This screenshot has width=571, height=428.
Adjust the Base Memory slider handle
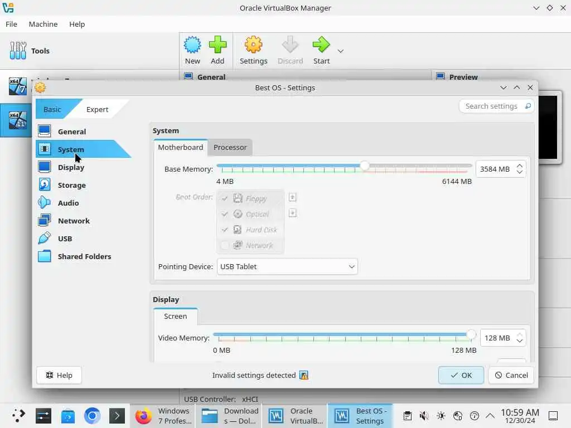365,166
